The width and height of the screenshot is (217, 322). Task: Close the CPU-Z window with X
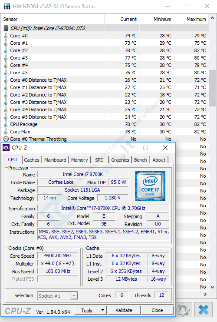click(x=165, y=148)
